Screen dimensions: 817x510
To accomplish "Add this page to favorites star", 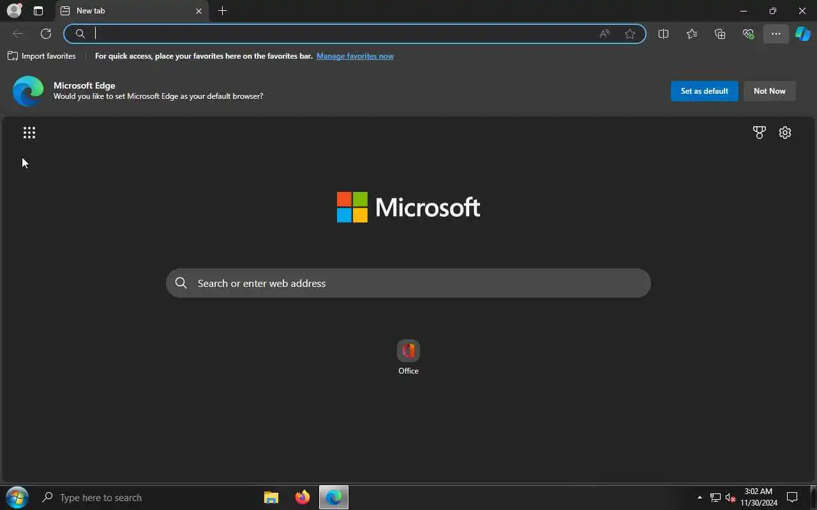I will click(x=630, y=34).
